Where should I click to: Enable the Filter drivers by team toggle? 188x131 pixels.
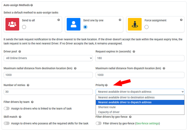7,108
